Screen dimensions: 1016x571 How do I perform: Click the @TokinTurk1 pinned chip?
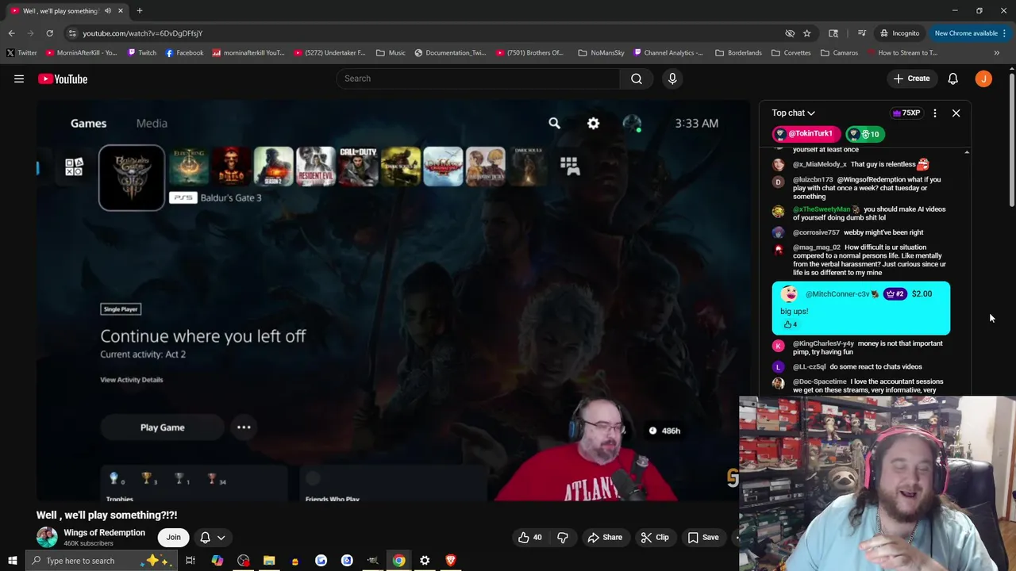806,134
